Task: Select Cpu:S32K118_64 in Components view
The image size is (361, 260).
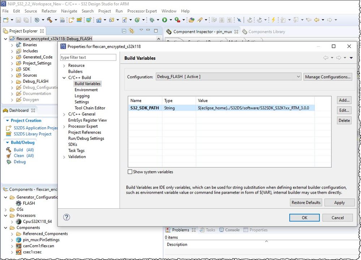Action: click(x=37, y=222)
